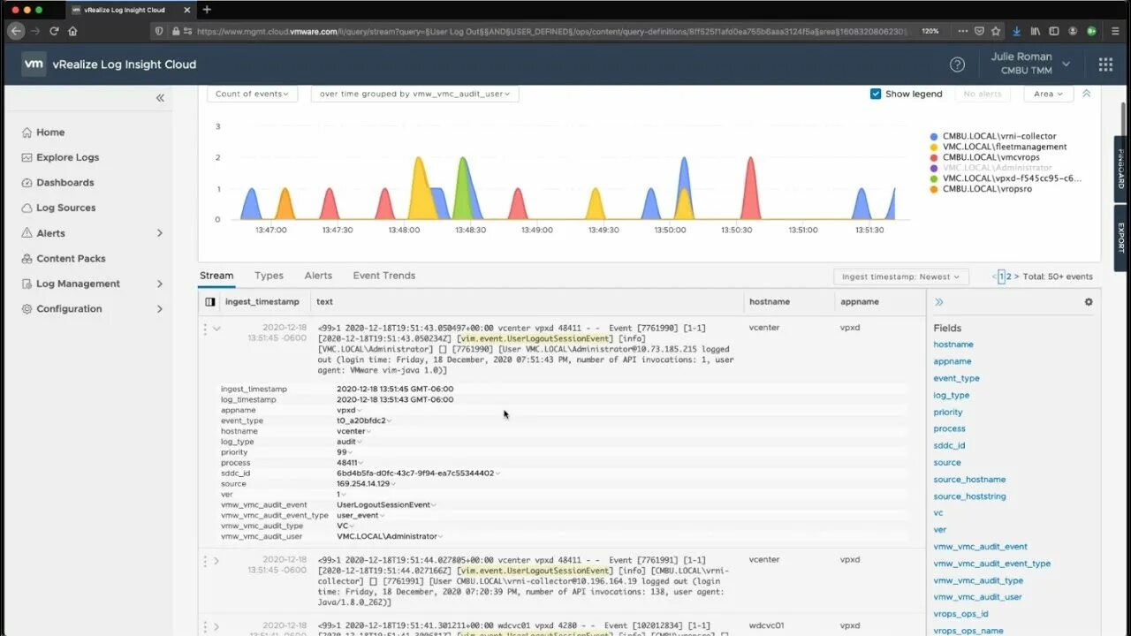The width and height of the screenshot is (1131, 636).
Task: Click the Explore Logs magnifier icon
Action: coord(27,157)
